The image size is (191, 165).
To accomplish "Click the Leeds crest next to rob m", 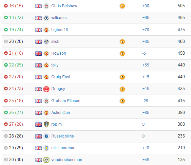I will tap(46, 124).
